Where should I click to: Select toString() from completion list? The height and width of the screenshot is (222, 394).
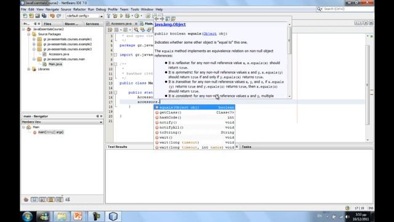click(x=195, y=133)
